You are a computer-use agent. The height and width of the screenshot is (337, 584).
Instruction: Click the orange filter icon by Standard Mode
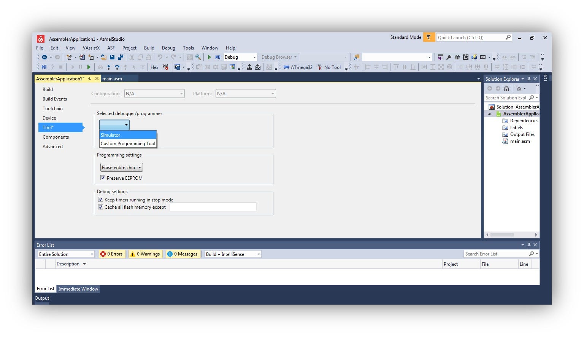coord(429,37)
